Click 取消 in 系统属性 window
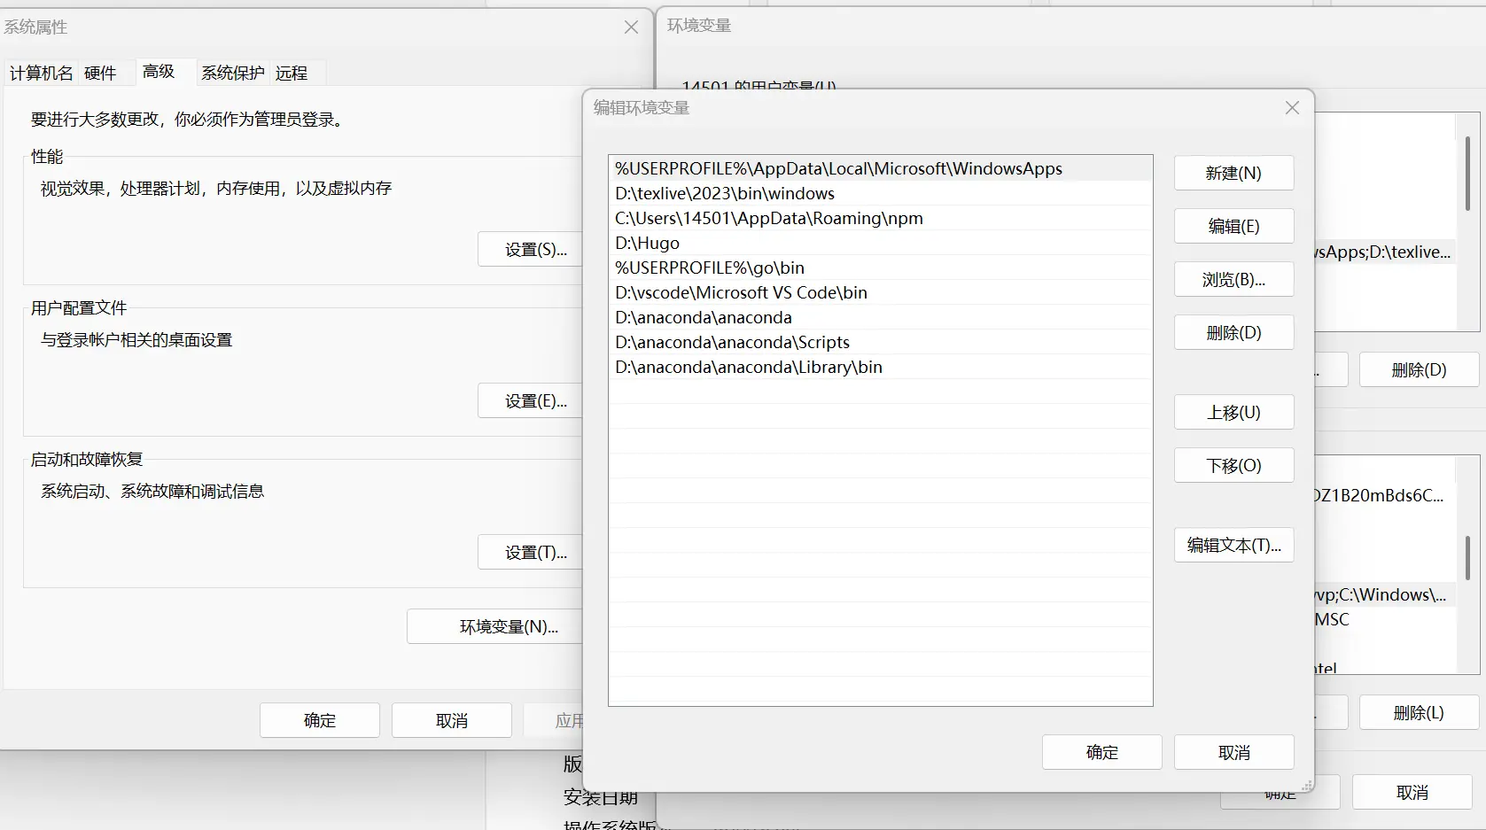 pos(451,720)
